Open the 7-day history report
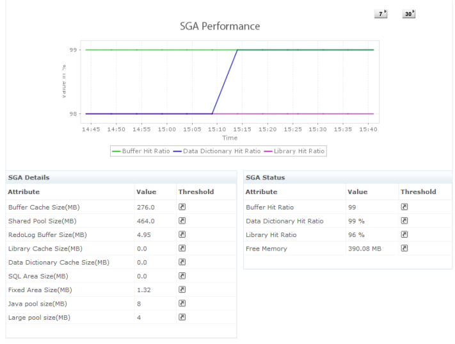Screen dimensions: 455x344 tap(381, 13)
